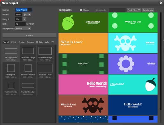Image resolution: width=164 pixels, height=125 pixels.
Task: Select the FB Shared Image preset
Action: coord(28,54)
